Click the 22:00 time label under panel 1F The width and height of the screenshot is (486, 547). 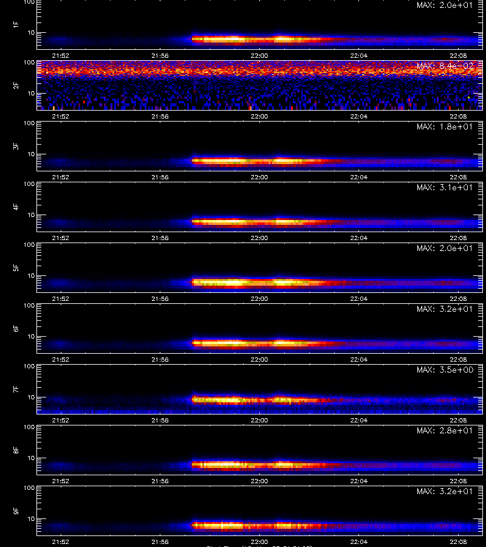click(x=259, y=56)
